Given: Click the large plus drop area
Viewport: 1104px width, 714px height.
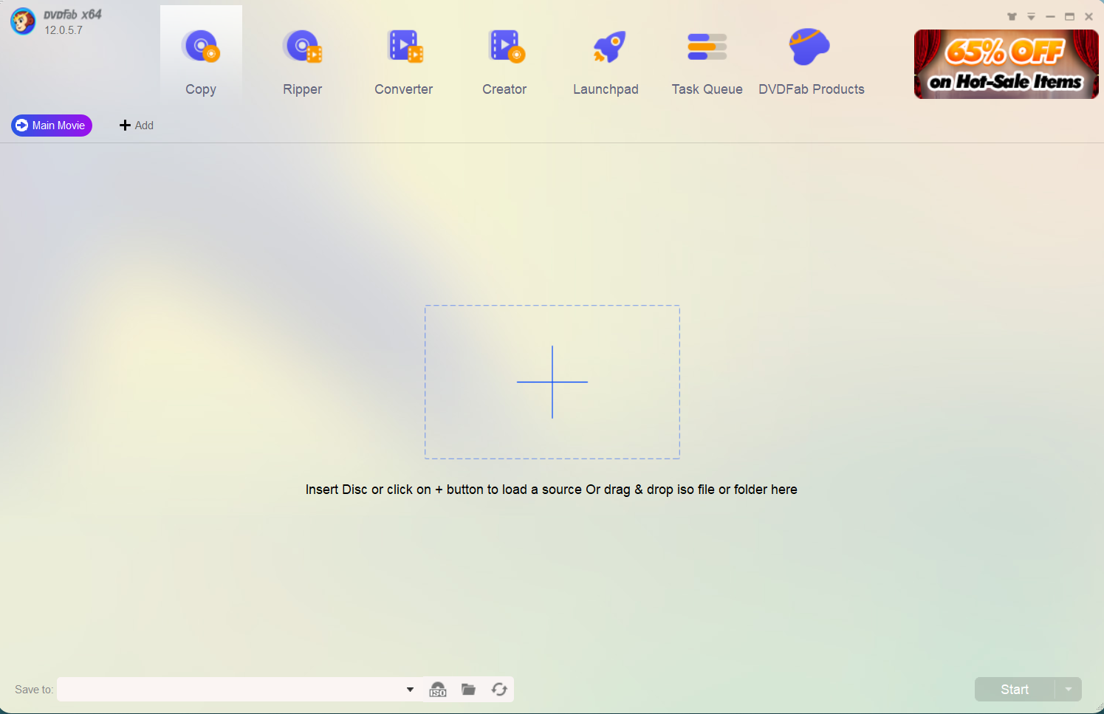Looking at the screenshot, I should tap(552, 382).
